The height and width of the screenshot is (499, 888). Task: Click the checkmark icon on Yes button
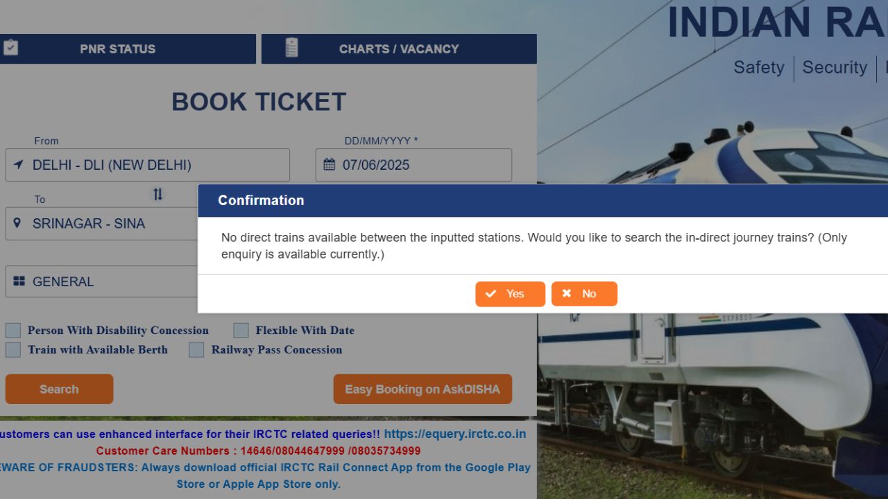click(491, 294)
